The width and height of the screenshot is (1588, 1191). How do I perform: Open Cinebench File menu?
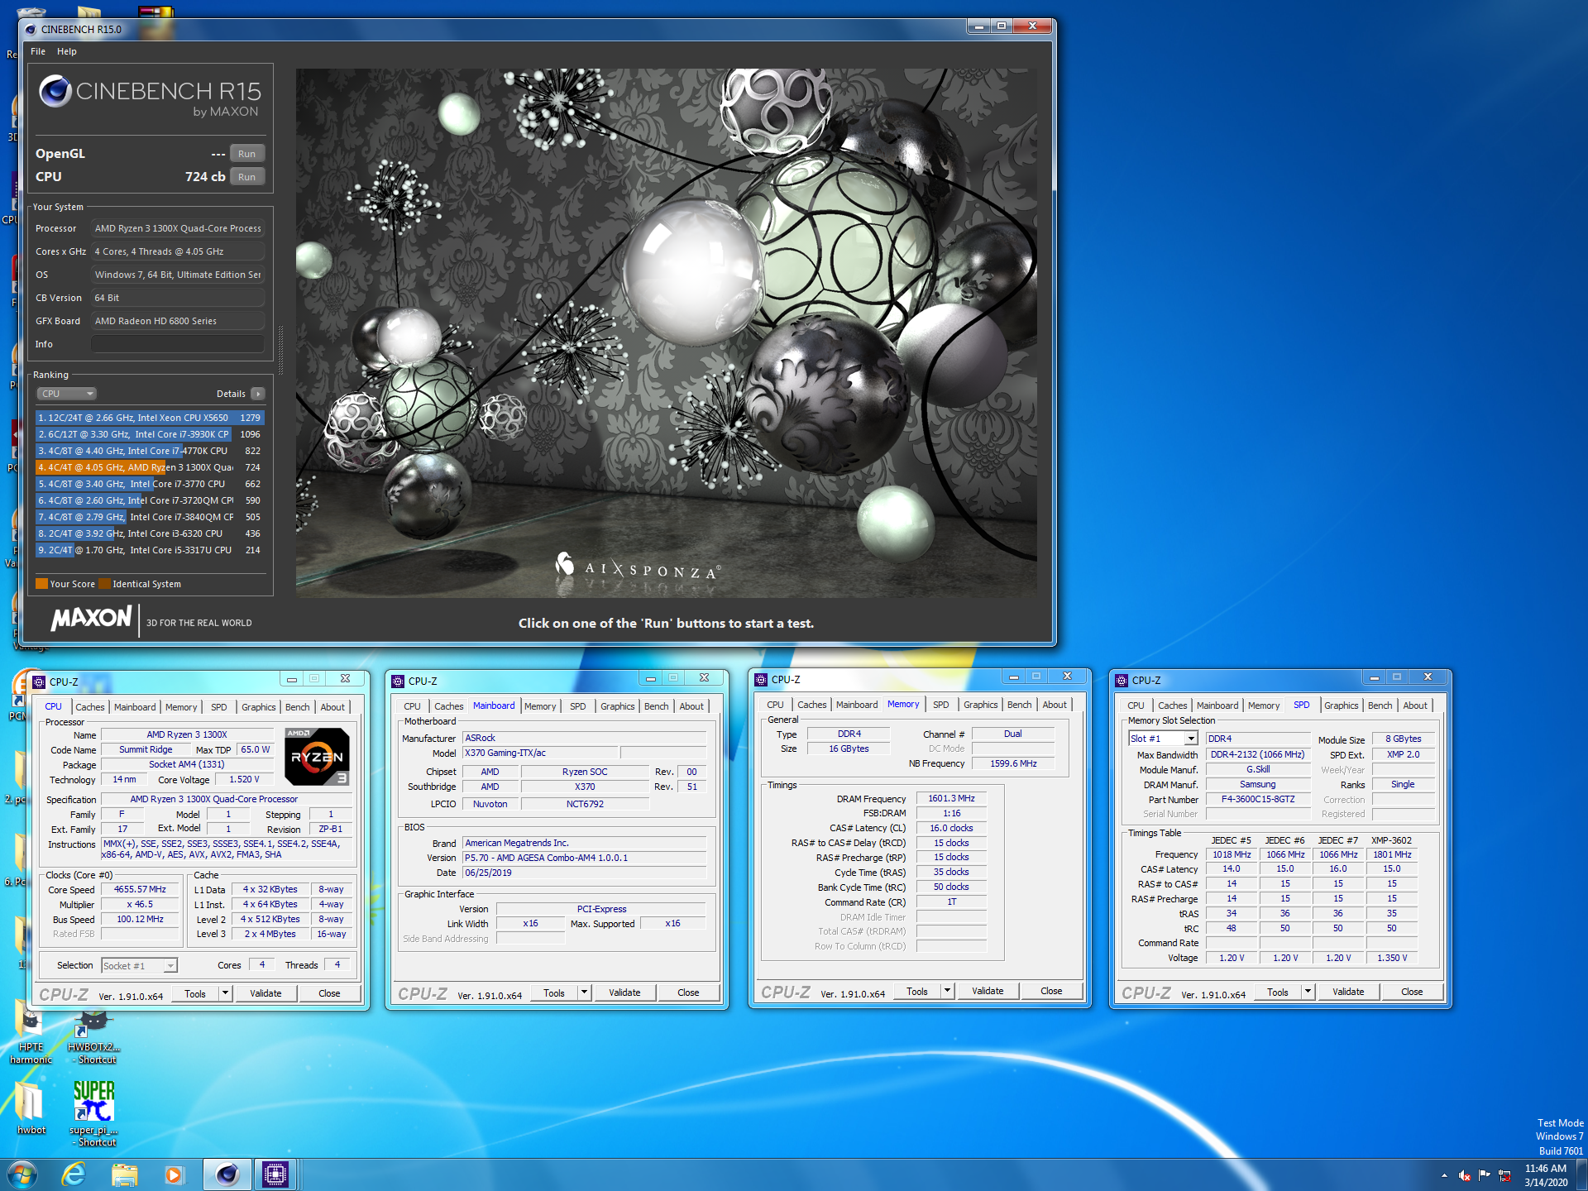38,51
